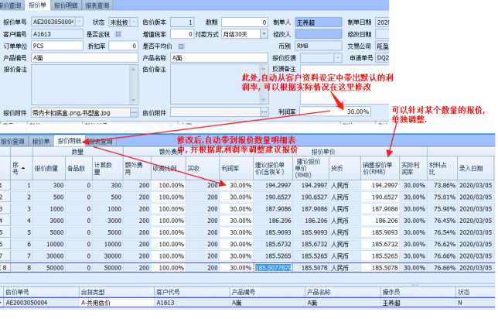
Task: Click down arrow of 估价备注 scrollbar
Action: [264, 100]
